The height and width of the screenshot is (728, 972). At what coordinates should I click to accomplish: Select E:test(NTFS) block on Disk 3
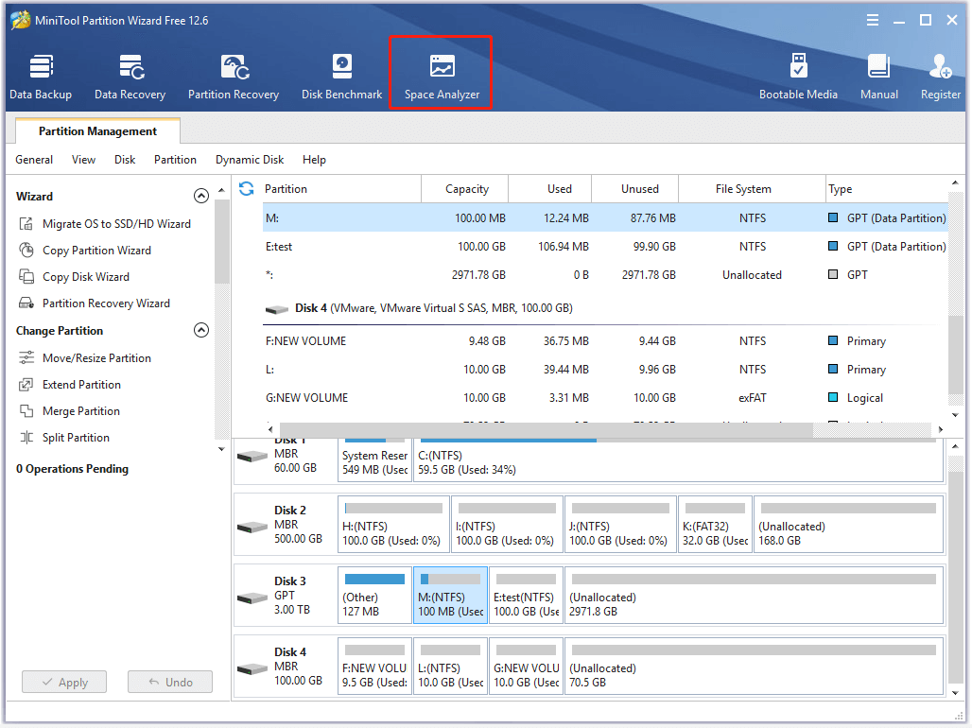(527, 596)
